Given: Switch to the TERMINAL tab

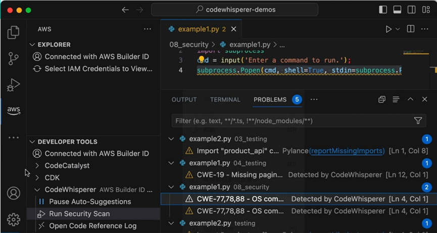Looking at the screenshot, I should pyautogui.click(x=225, y=100).
